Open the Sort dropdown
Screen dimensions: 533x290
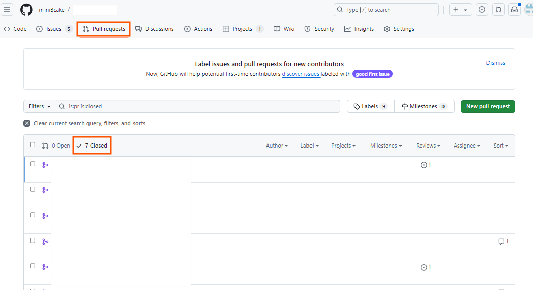501,146
